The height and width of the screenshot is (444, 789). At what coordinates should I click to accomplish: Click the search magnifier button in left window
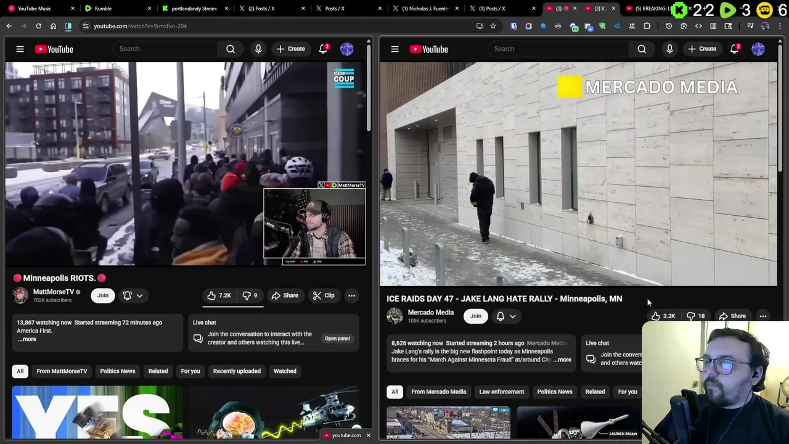pyautogui.click(x=230, y=49)
